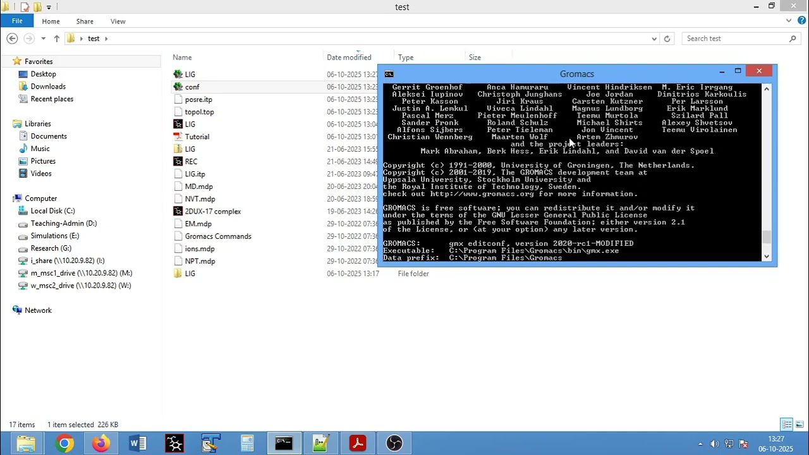This screenshot has width=809, height=455.
Task: Switch to the command prompt taskbar icon
Action: pos(284,444)
